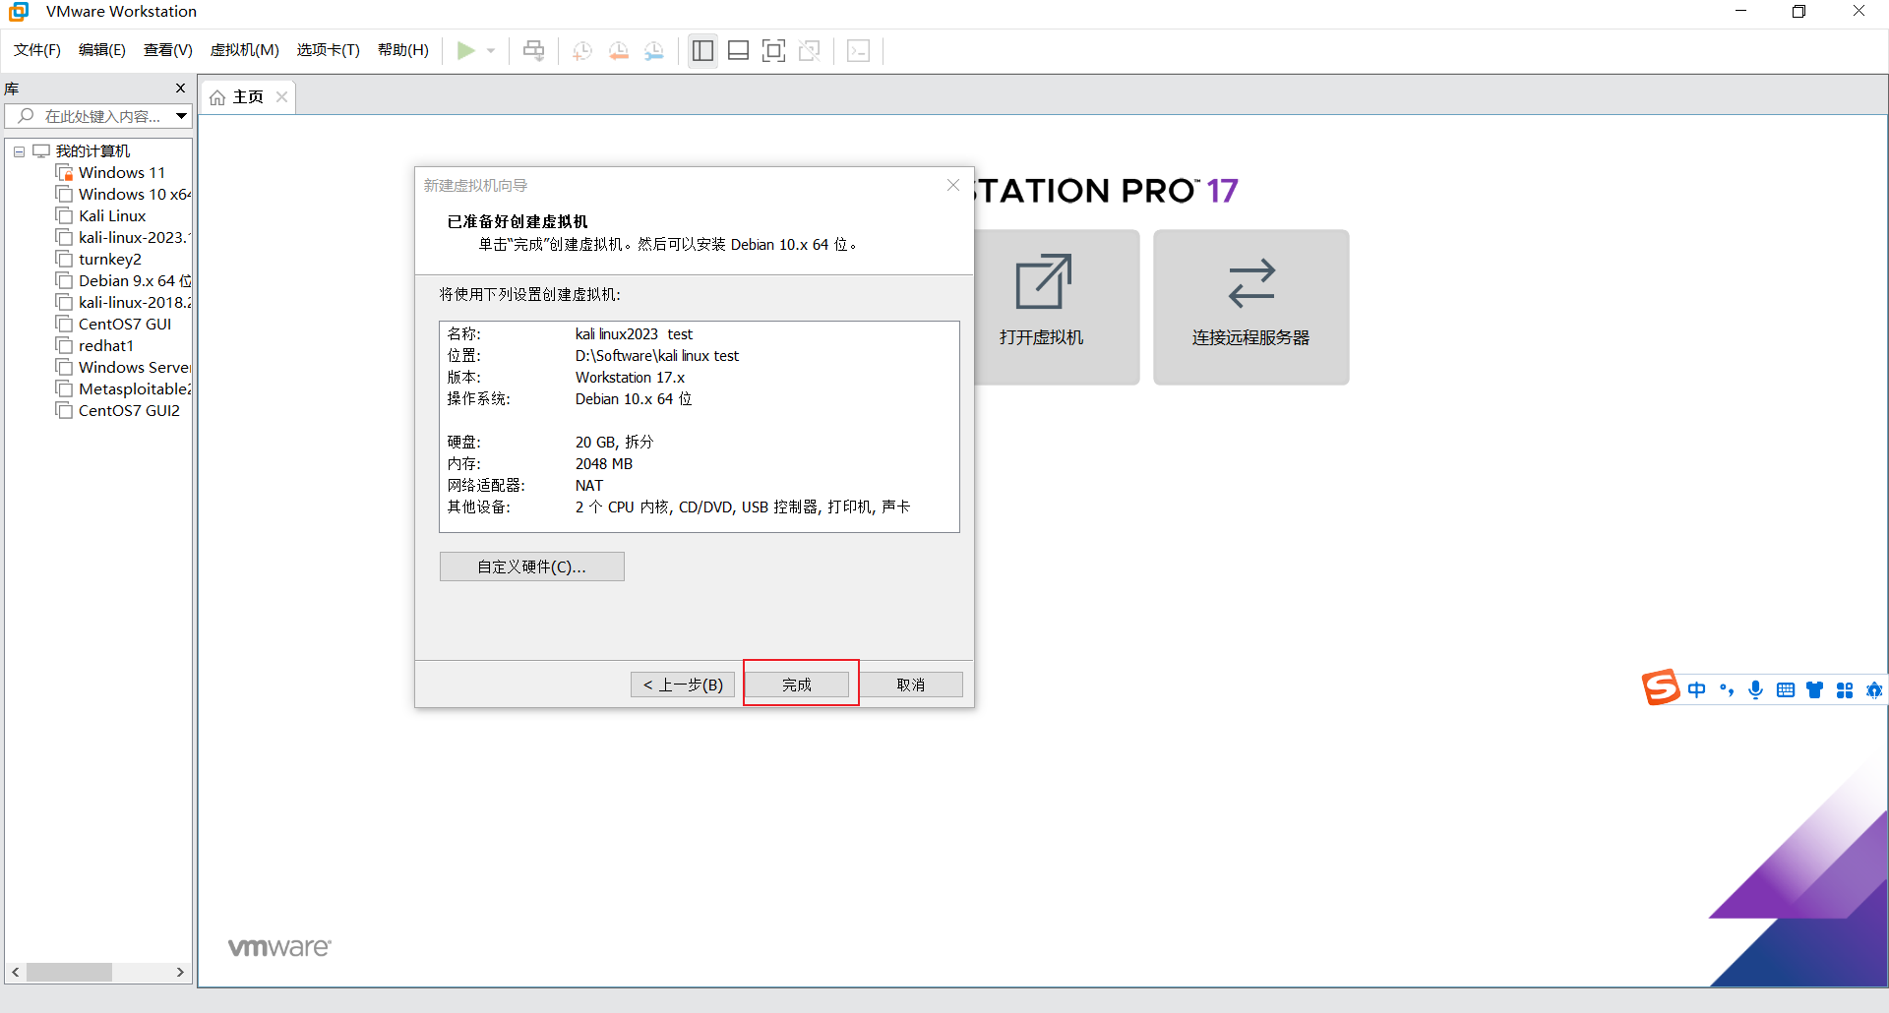Screen dimensions: 1889x1013
Task: Click the library horizontal scrollbar thumb
Action: [x=69, y=972]
